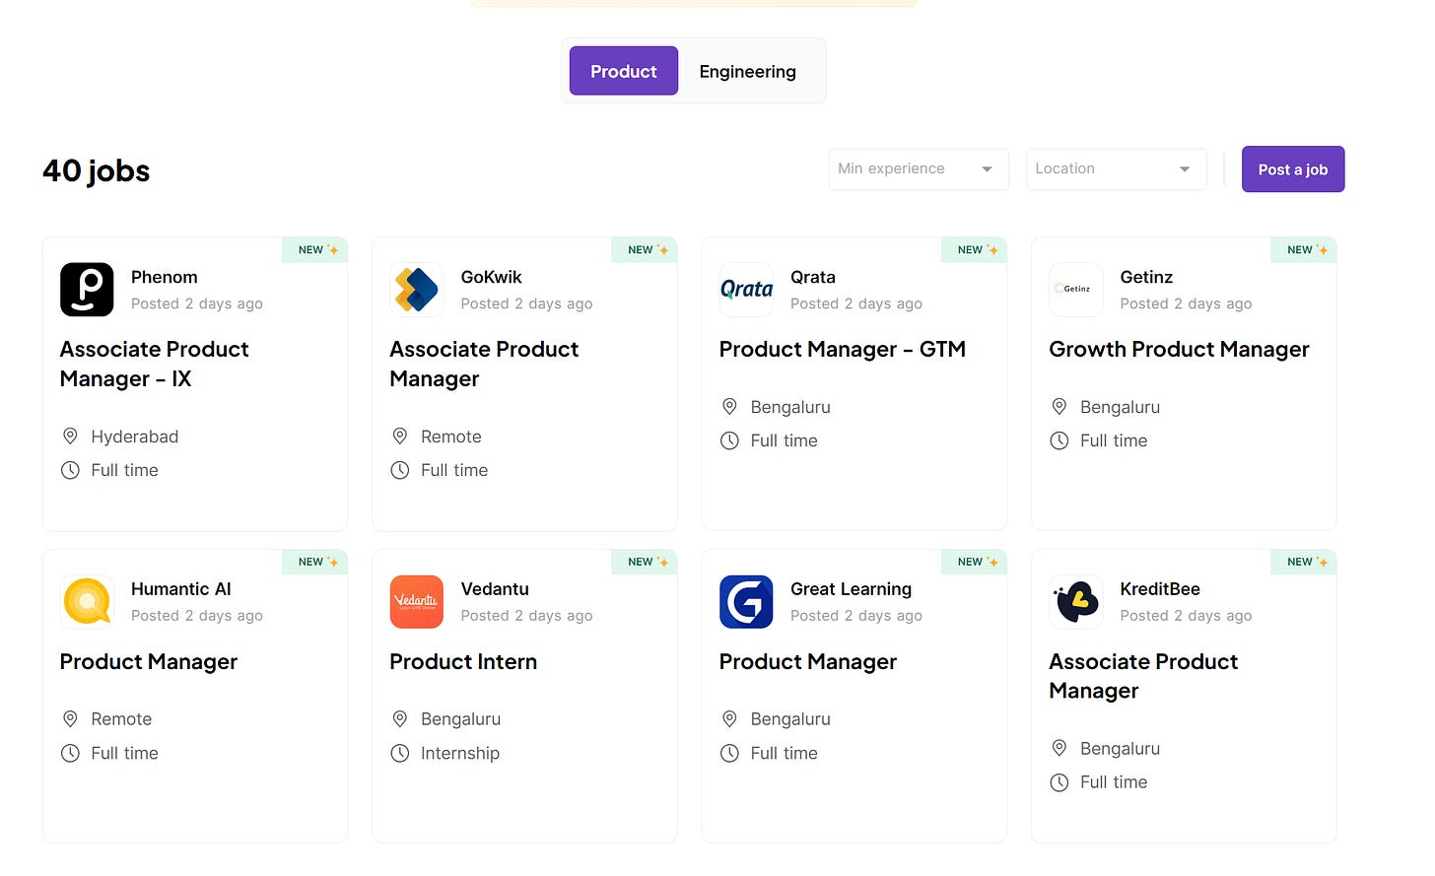Open the Great Learning logo
This screenshot has height=876, width=1435.
pyautogui.click(x=746, y=601)
